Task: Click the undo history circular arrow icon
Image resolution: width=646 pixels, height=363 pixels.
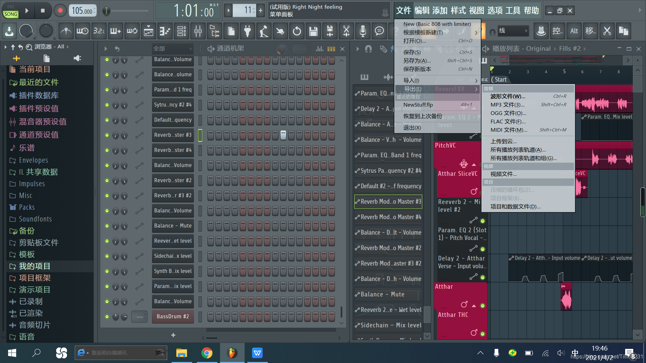Action: [x=297, y=31]
